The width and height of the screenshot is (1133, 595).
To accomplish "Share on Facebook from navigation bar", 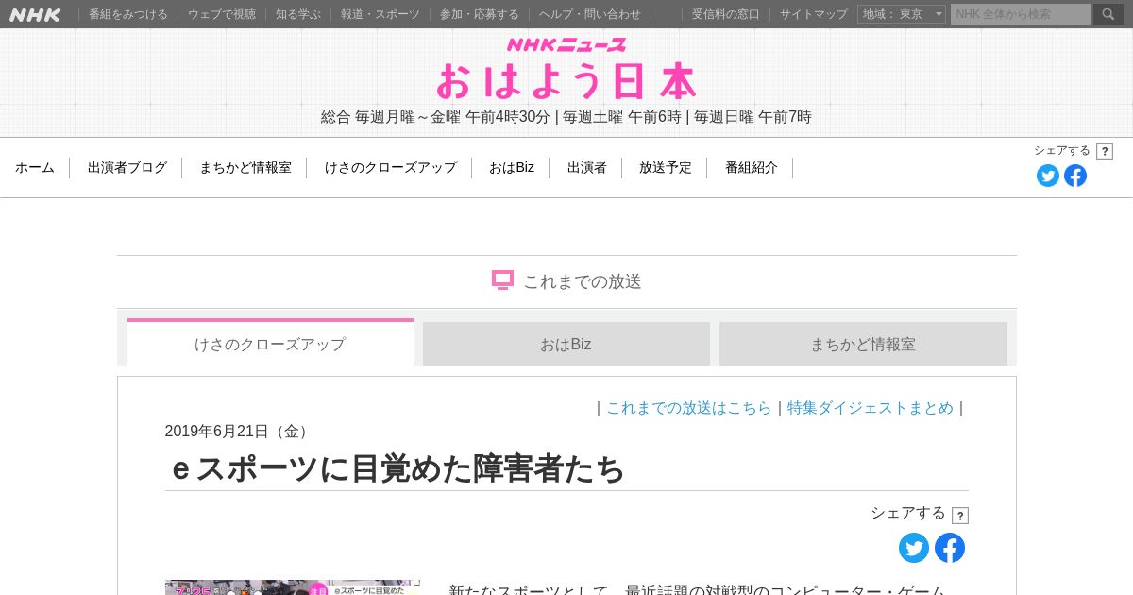I will [x=1075, y=176].
